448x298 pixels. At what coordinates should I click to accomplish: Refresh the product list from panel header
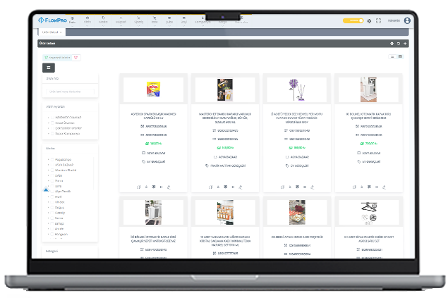[x=399, y=44]
